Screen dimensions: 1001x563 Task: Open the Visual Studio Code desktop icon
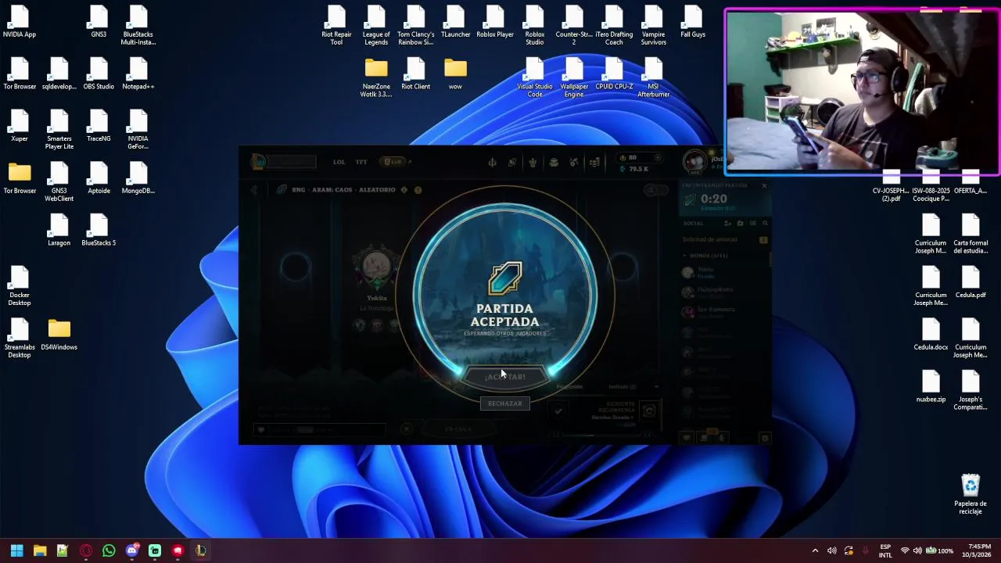(535, 78)
